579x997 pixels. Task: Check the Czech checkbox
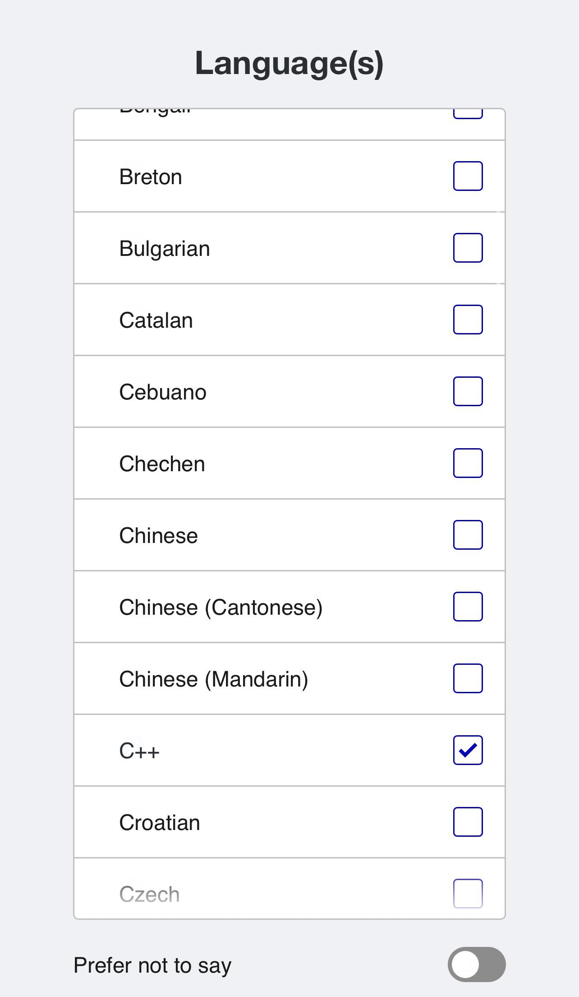(x=468, y=894)
